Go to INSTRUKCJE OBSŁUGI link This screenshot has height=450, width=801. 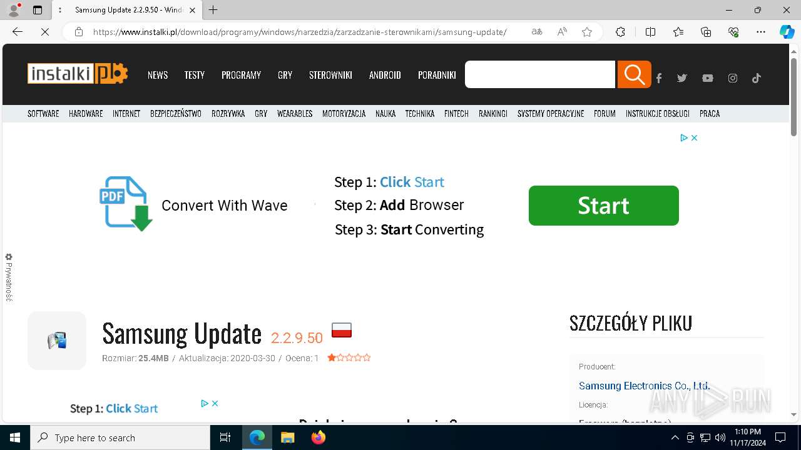pos(658,114)
